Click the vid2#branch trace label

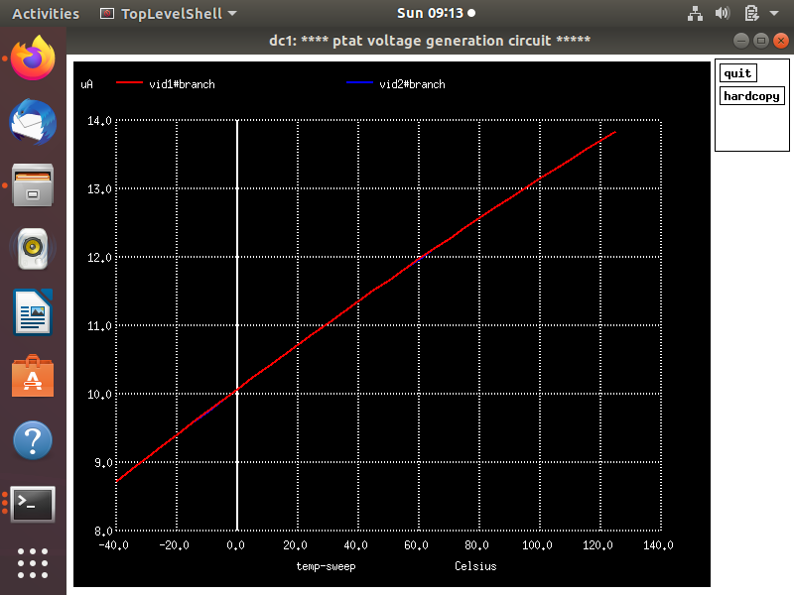(411, 84)
